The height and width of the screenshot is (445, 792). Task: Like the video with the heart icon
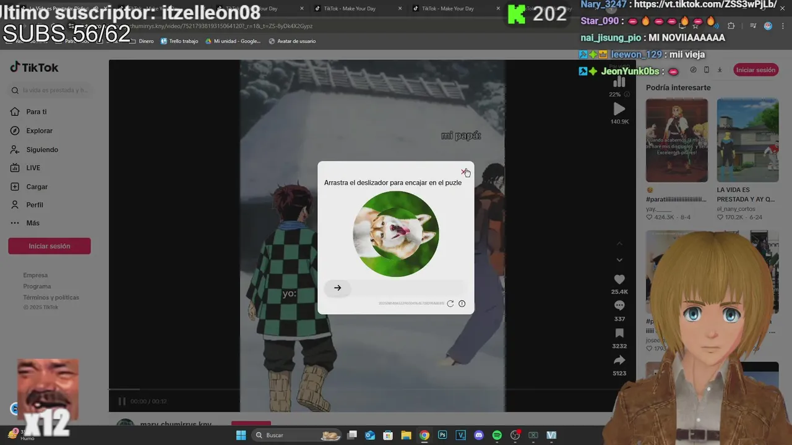pos(619,279)
